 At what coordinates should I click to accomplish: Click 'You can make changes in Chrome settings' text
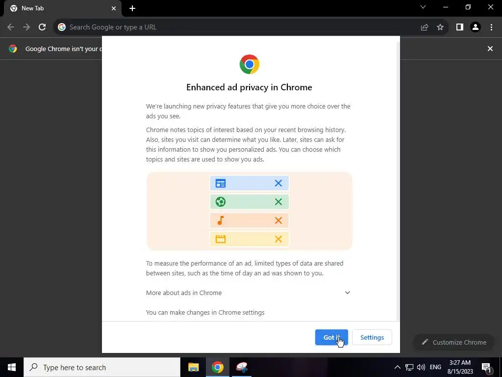205,312
